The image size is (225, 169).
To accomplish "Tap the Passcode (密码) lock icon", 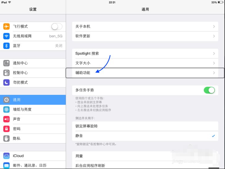I will pyautogui.click(x=6, y=129).
